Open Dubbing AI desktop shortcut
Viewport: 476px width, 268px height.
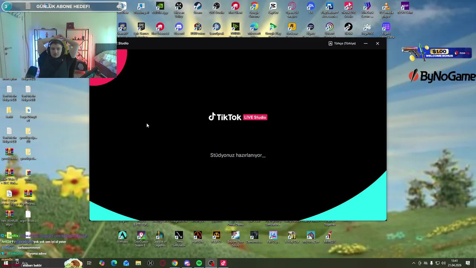(141, 9)
